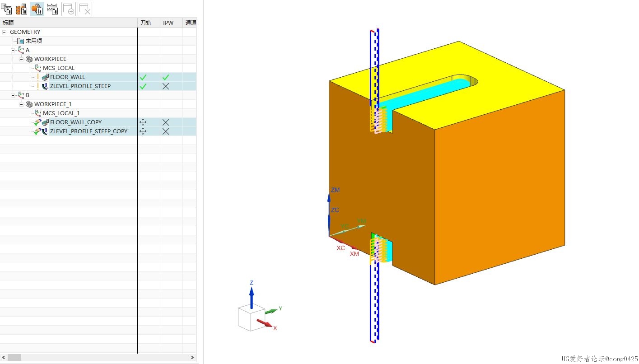Image resolution: width=639 pixels, height=364 pixels.
Task: Click the unused items folder icon
Action: [20, 41]
